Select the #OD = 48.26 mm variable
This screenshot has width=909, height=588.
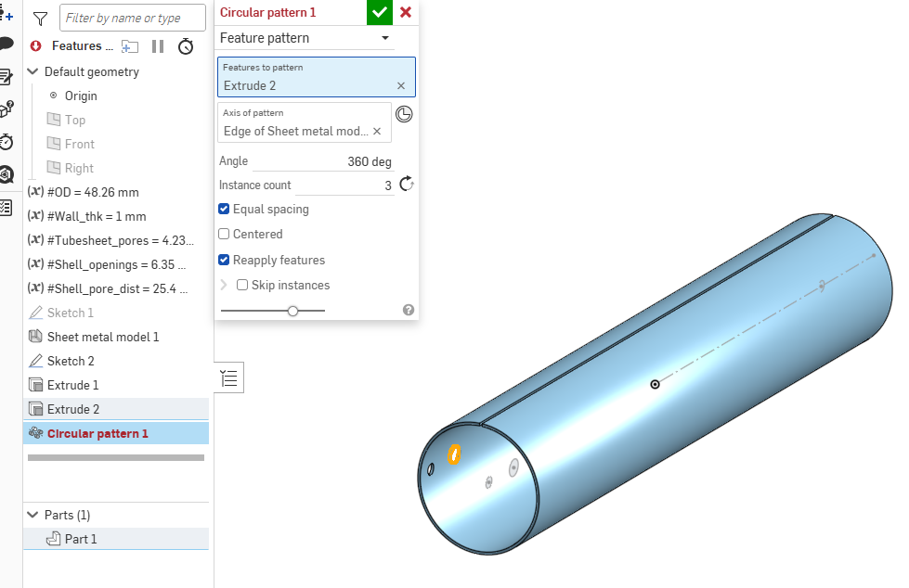93,192
